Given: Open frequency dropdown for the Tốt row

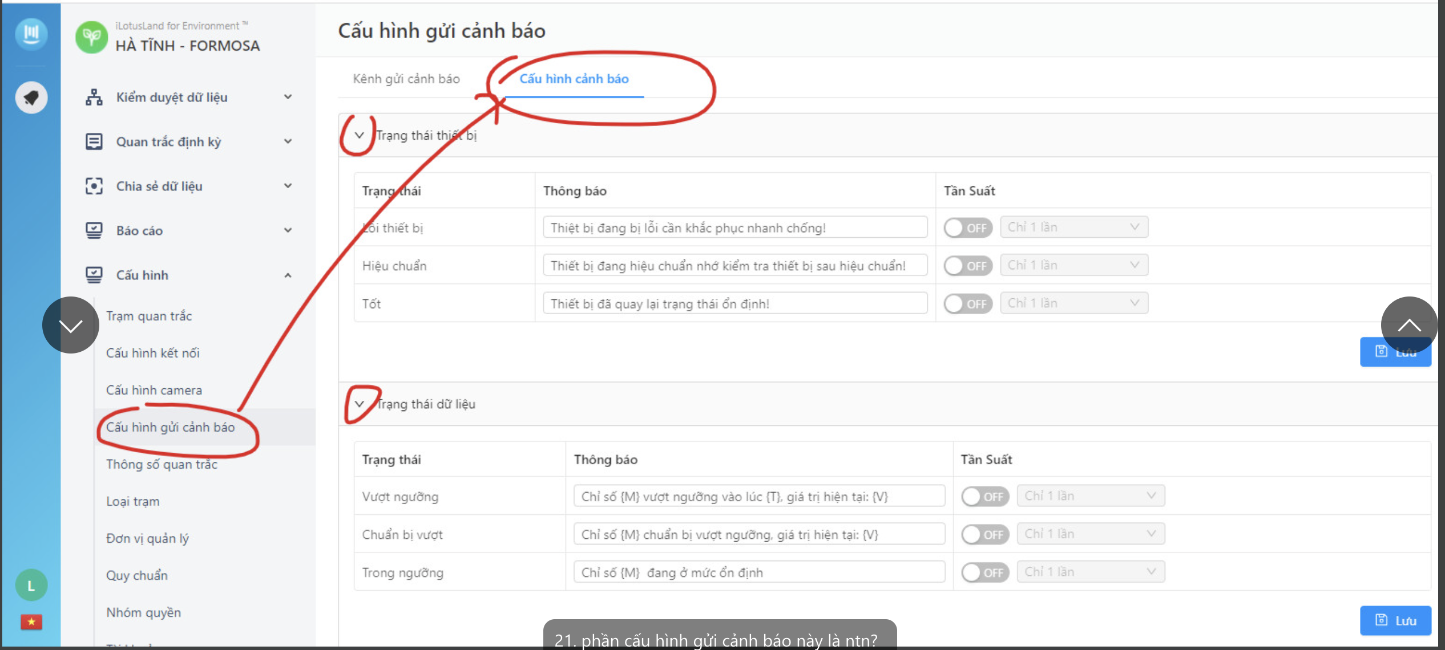Looking at the screenshot, I should pos(1073,303).
